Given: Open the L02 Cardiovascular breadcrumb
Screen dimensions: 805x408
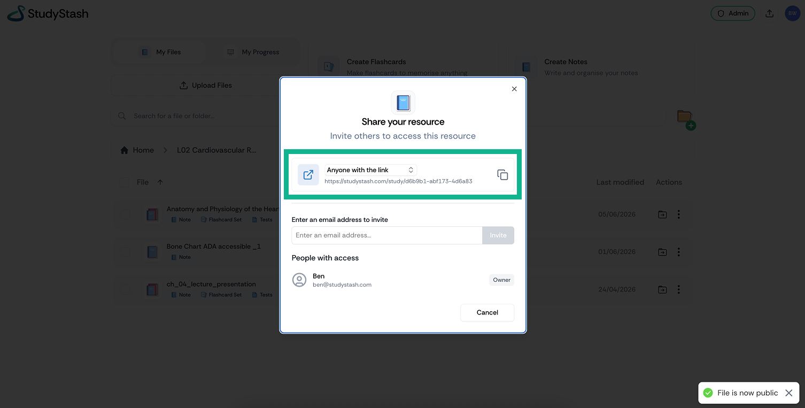Looking at the screenshot, I should pos(216,150).
